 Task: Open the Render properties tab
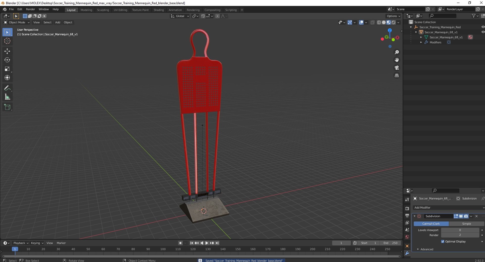pyautogui.click(x=407, y=208)
